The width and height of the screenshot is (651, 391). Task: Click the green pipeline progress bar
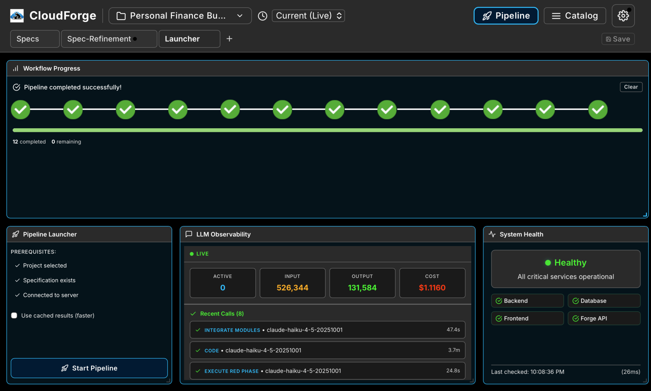coord(328,130)
